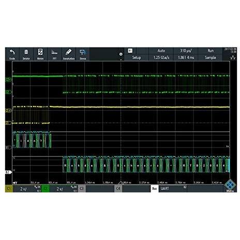Screen dimensions: 240x240
Task: Click the 1.25 GSa/s sample rate field
Action: pyautogui.click(x=161, y=57)
